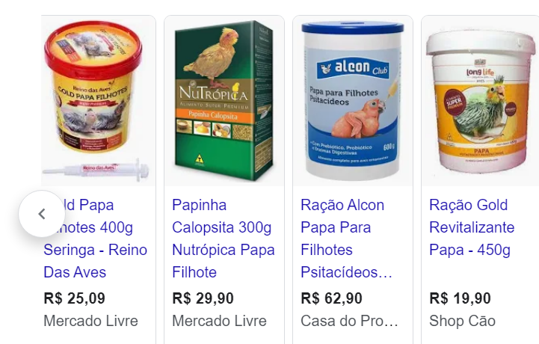Click Mercado Livre seller under R$ 25,09
The image size is (539, 344).
tap(90, 321)
